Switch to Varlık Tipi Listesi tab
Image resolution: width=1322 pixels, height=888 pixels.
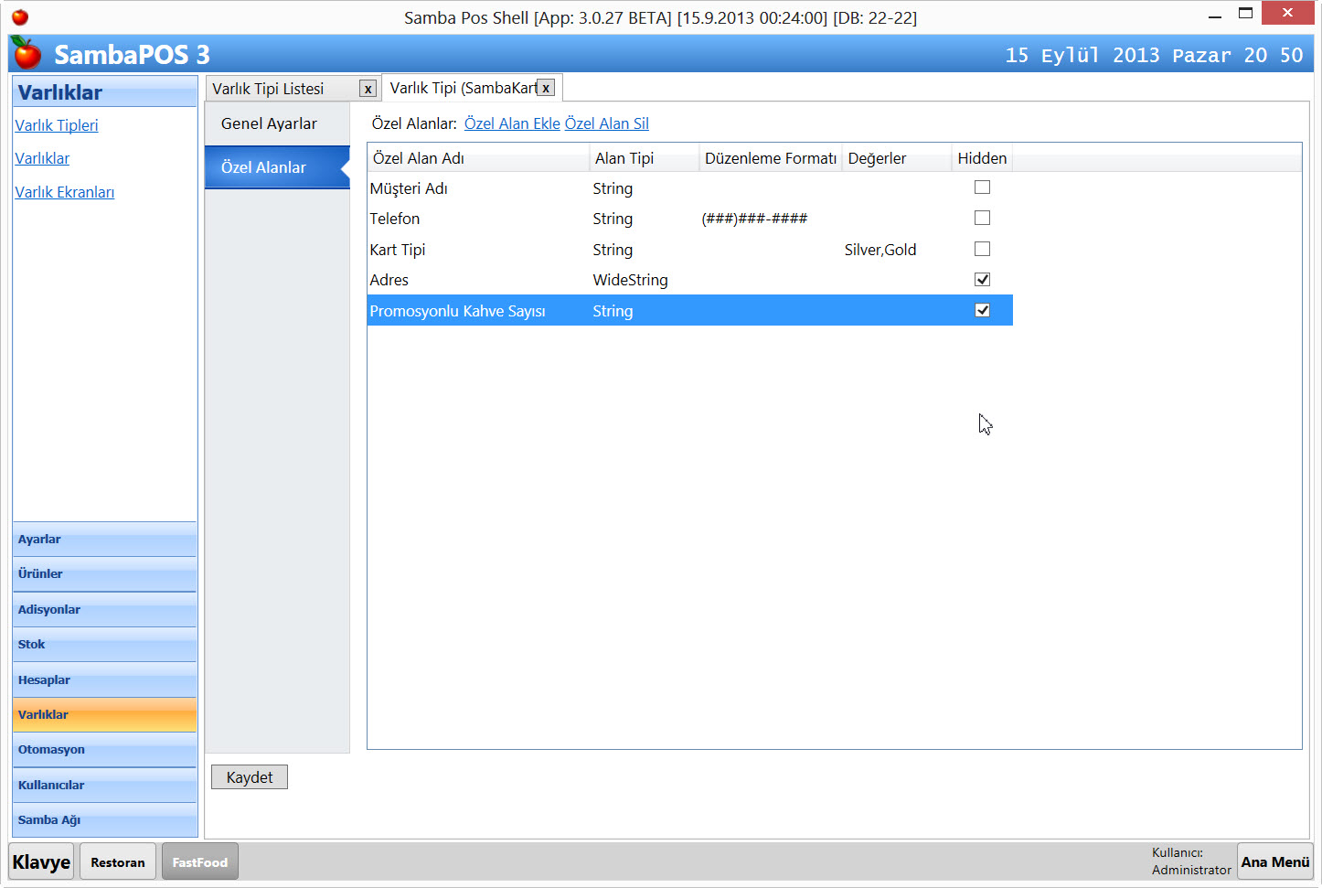269,89
